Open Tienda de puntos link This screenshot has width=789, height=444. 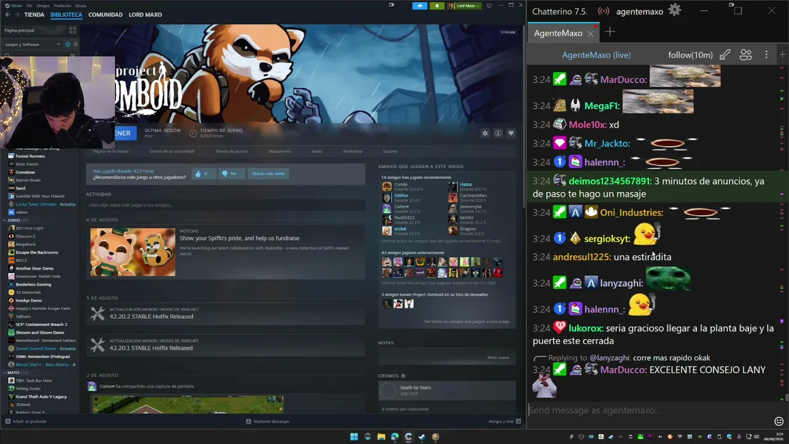coord(231,151)
